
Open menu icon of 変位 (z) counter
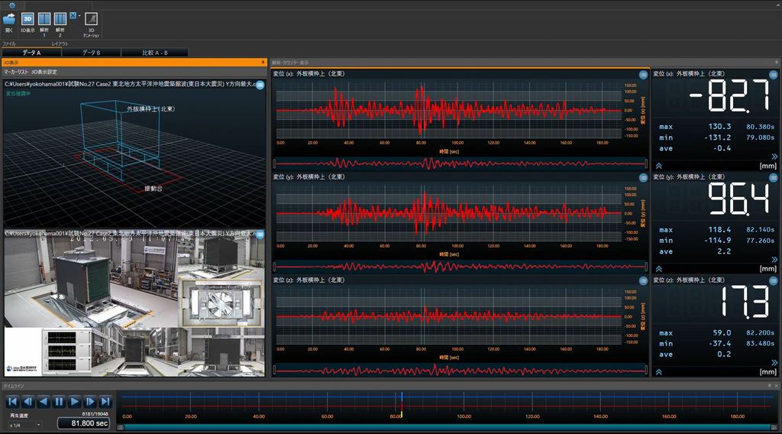click(x=773, y=281)
